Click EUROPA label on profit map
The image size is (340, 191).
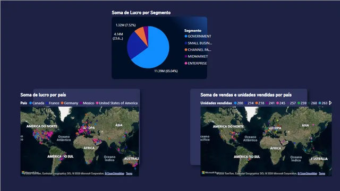[x=89, y=128]
